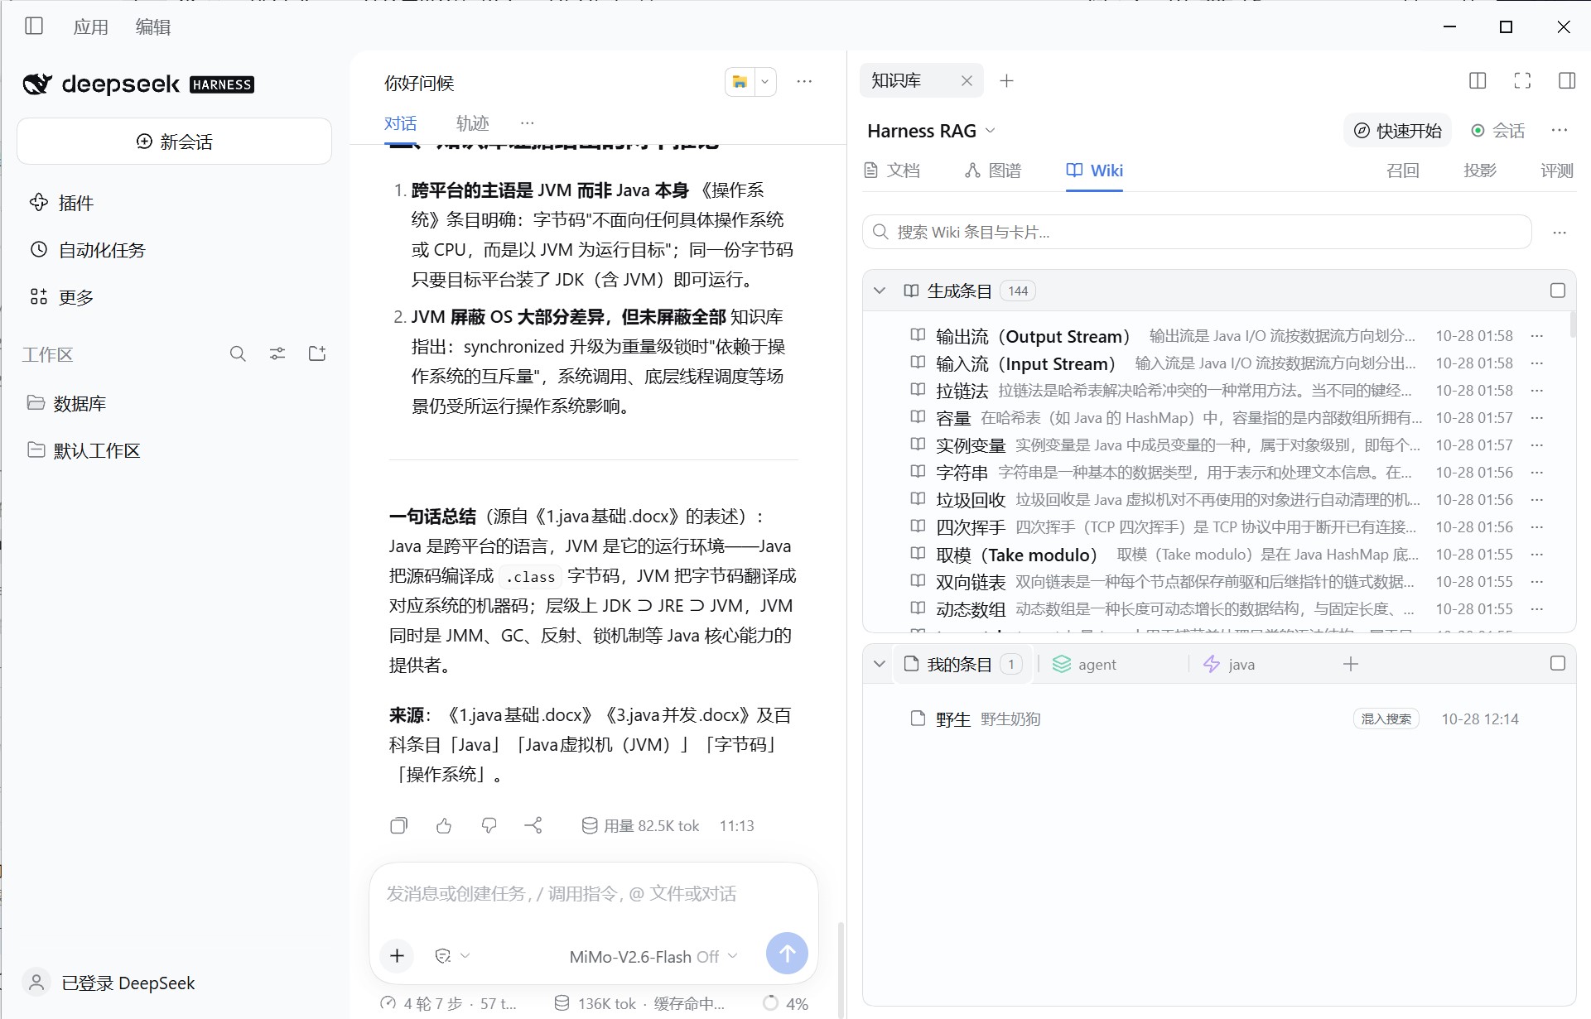Open the Harness RAG knowledge base dropdown
1591x1019 pixels.
931,131
